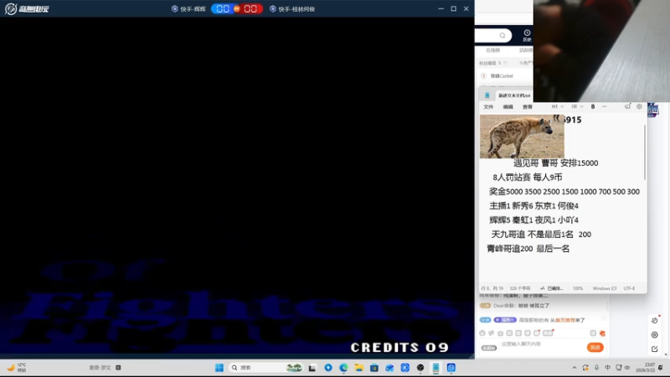Switch the 中 input method indicator
The image size is (670, 377).
point(608,368)
